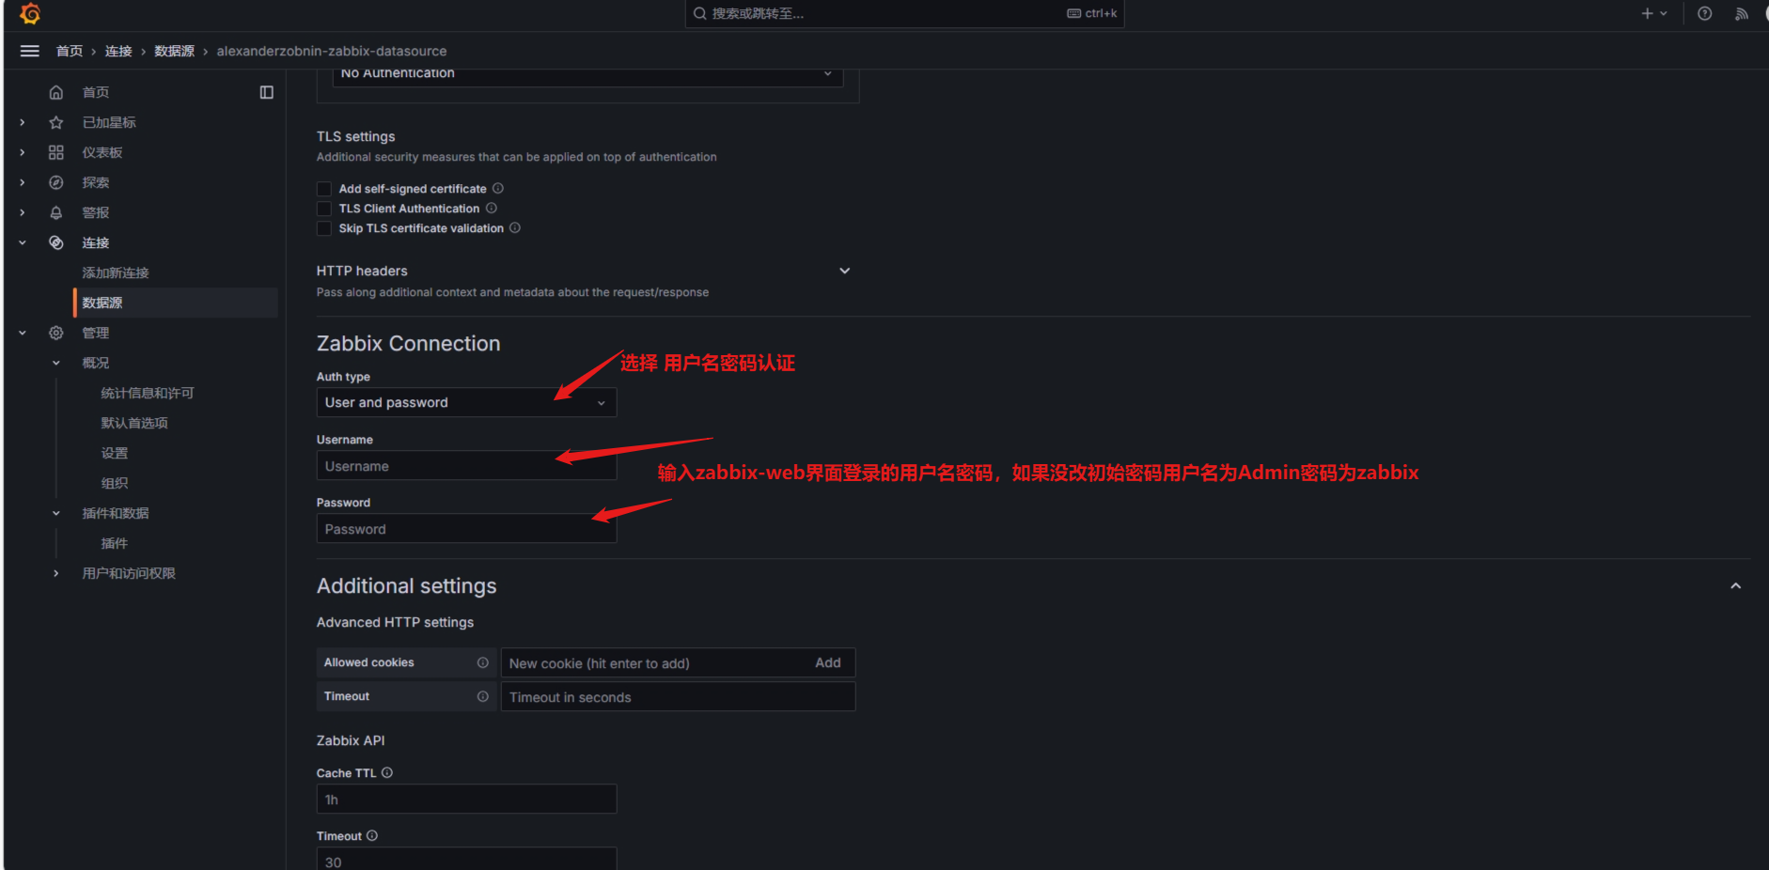This screenshot has height=870, width=1769.
Task: Collapse 连接 sidebar chevron
Action: pyautogui.click(x=23, y=242)
